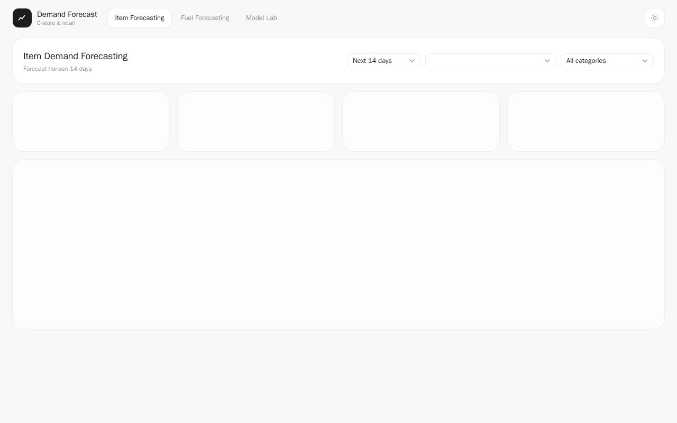Click the Item Demand Forecasting heading
This screenshot has height=423, width=677.
pyautogui.click(x=76, y=56)
